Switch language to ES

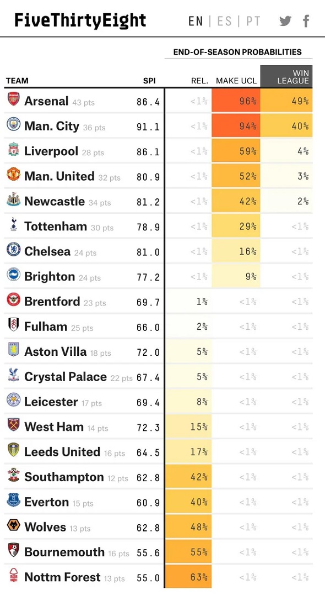pyautogui.click(x=224, y=21)
